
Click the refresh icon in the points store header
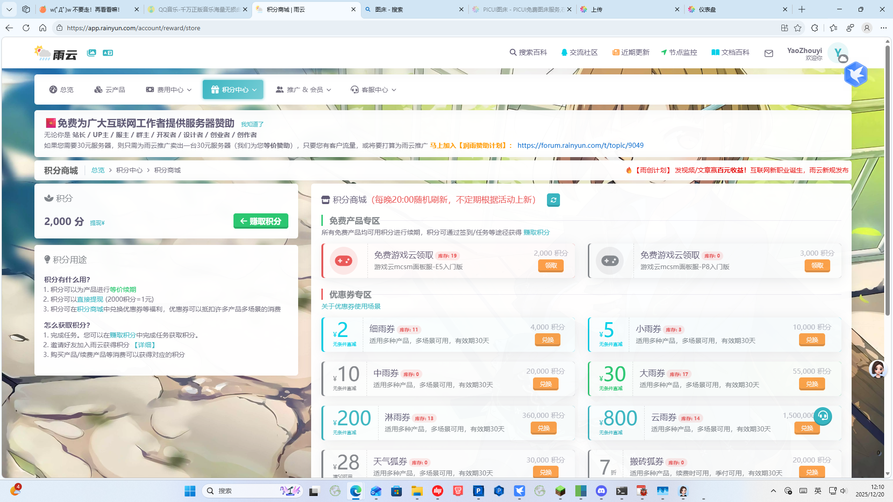point(553,200)
